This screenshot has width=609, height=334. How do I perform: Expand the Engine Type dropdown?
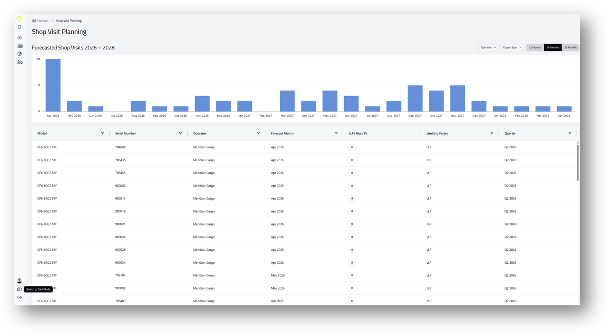click(512, 48)
